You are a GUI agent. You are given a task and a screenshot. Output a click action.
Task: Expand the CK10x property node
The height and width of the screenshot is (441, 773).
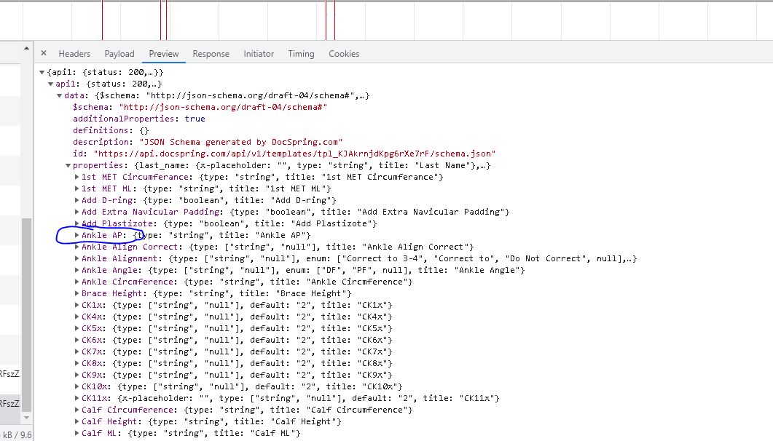tap(76, 386)
